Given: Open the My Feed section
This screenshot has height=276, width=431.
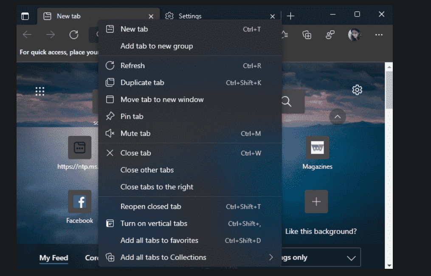Looking at the screenshot, I should tap(54, 258).
